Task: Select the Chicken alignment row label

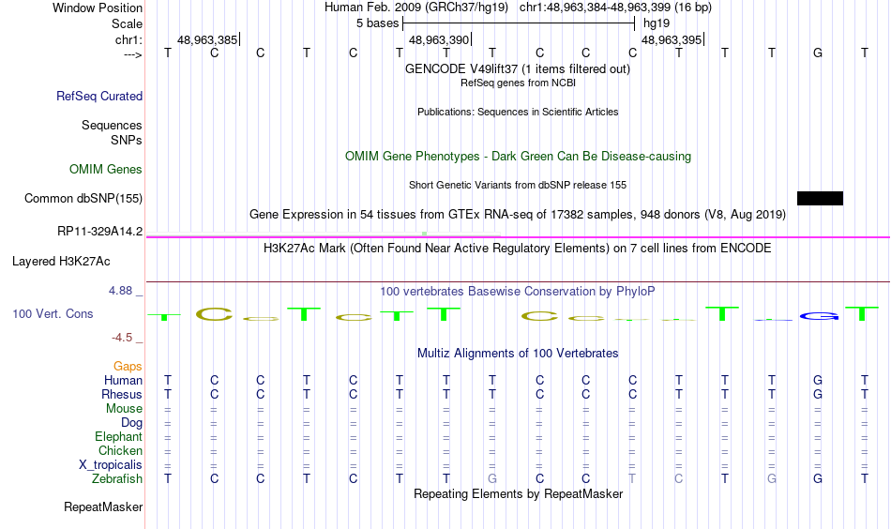Action: (120, 450)
